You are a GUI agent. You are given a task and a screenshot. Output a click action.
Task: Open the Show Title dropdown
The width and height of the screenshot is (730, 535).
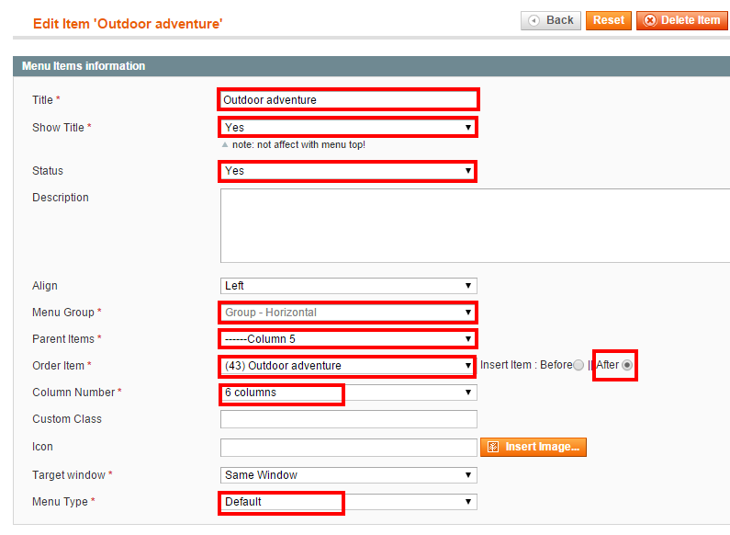348,127
